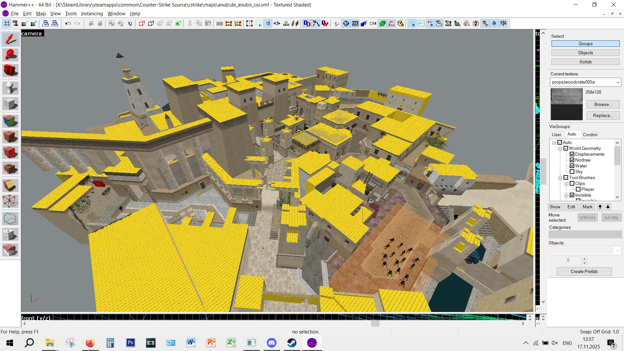
Task: Click the Browse... texture button
Action: click(x=603, y=104)
